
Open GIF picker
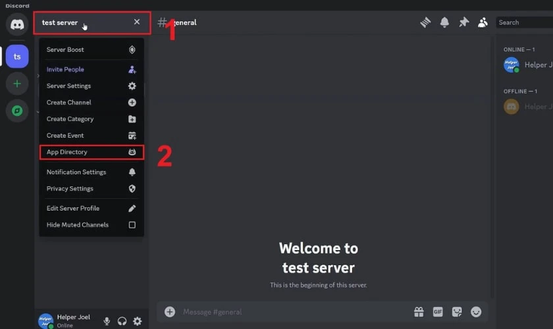click(x=438, y=312)
